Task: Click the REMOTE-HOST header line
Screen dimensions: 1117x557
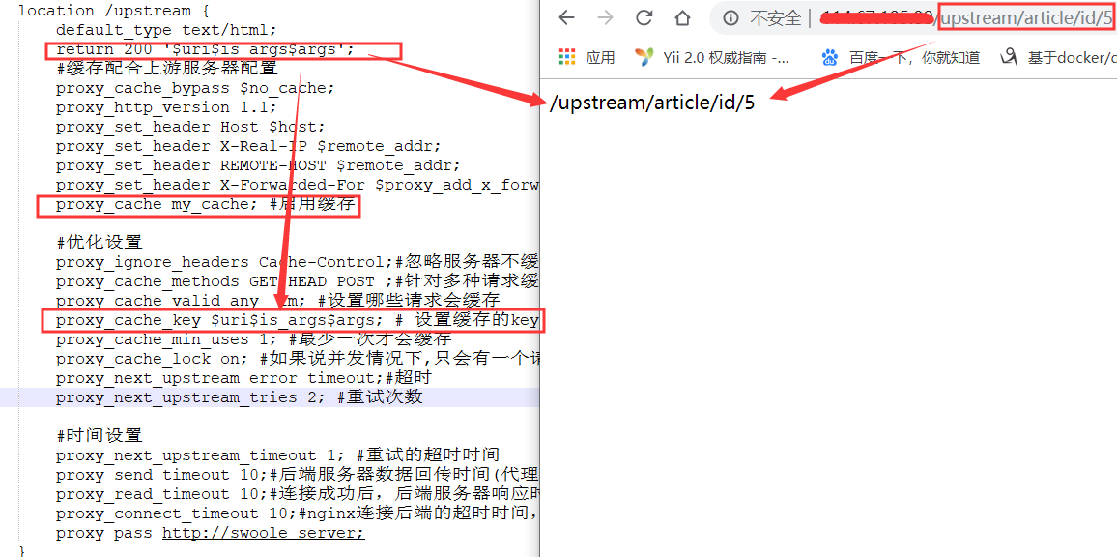Action: (x=258, y=165)
